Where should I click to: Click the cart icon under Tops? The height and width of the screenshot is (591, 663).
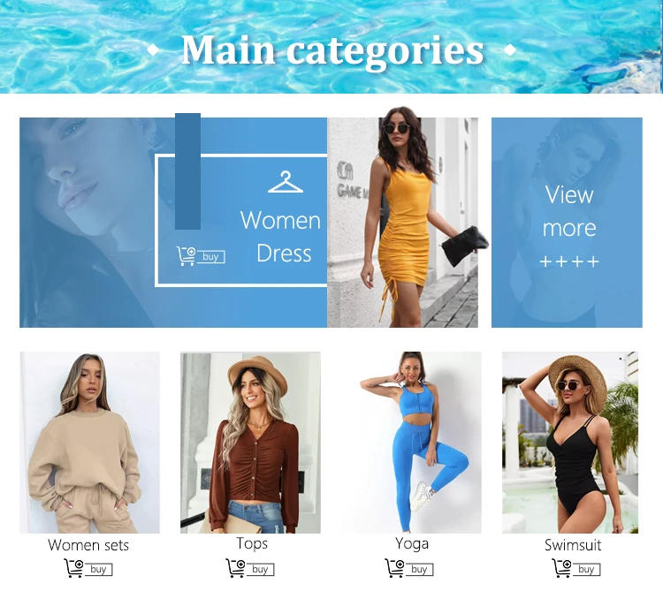[235, 568]
